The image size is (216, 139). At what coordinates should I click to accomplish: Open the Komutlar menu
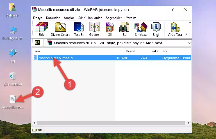point(53,18)
